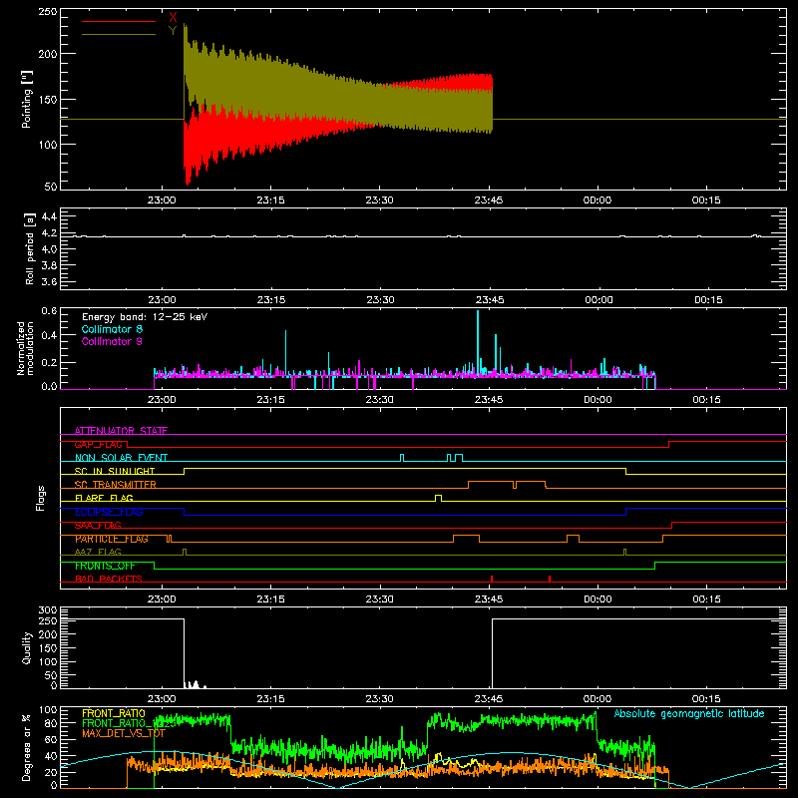Click the ECLIPSE_FLAG label
Image resolution: width=798 pixels, height=798 pixels.
tap(109, 512)
